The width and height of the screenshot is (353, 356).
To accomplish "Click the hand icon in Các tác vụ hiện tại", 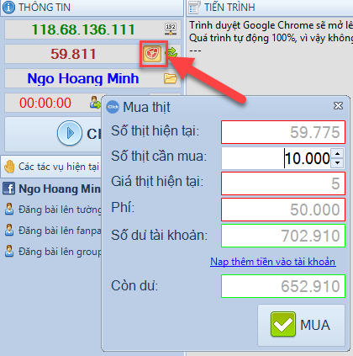I will point(9,167).
